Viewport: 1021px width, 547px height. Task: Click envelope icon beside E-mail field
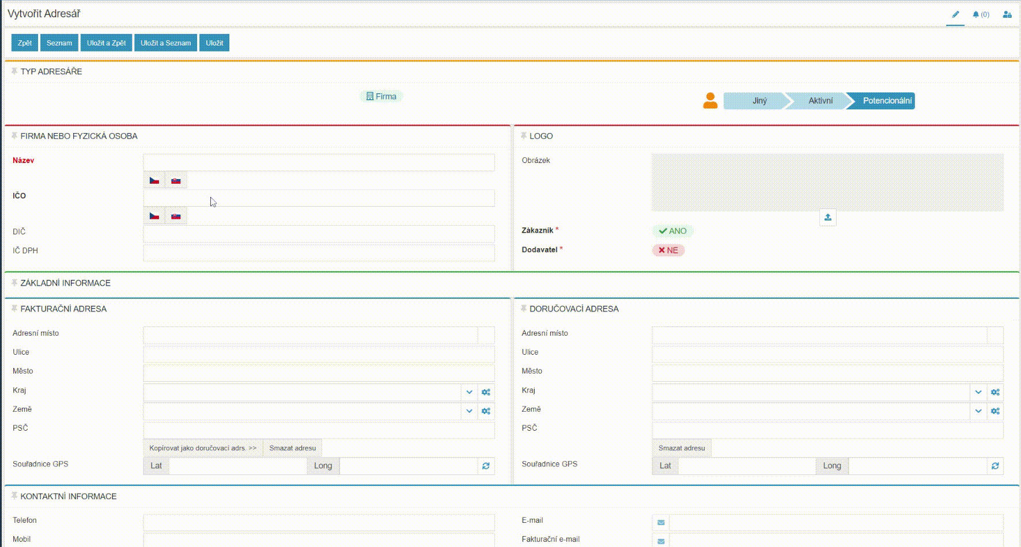pos(661,522)
